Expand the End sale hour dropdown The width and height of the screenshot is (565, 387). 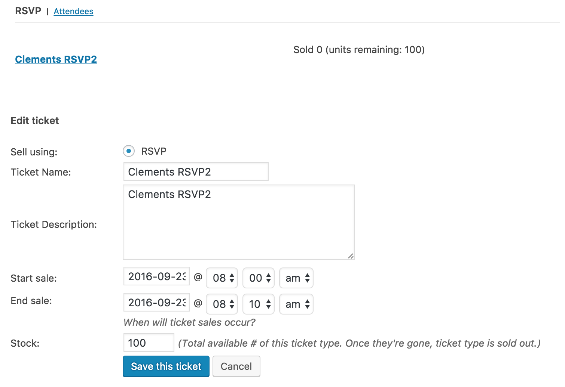click(222, 304)
